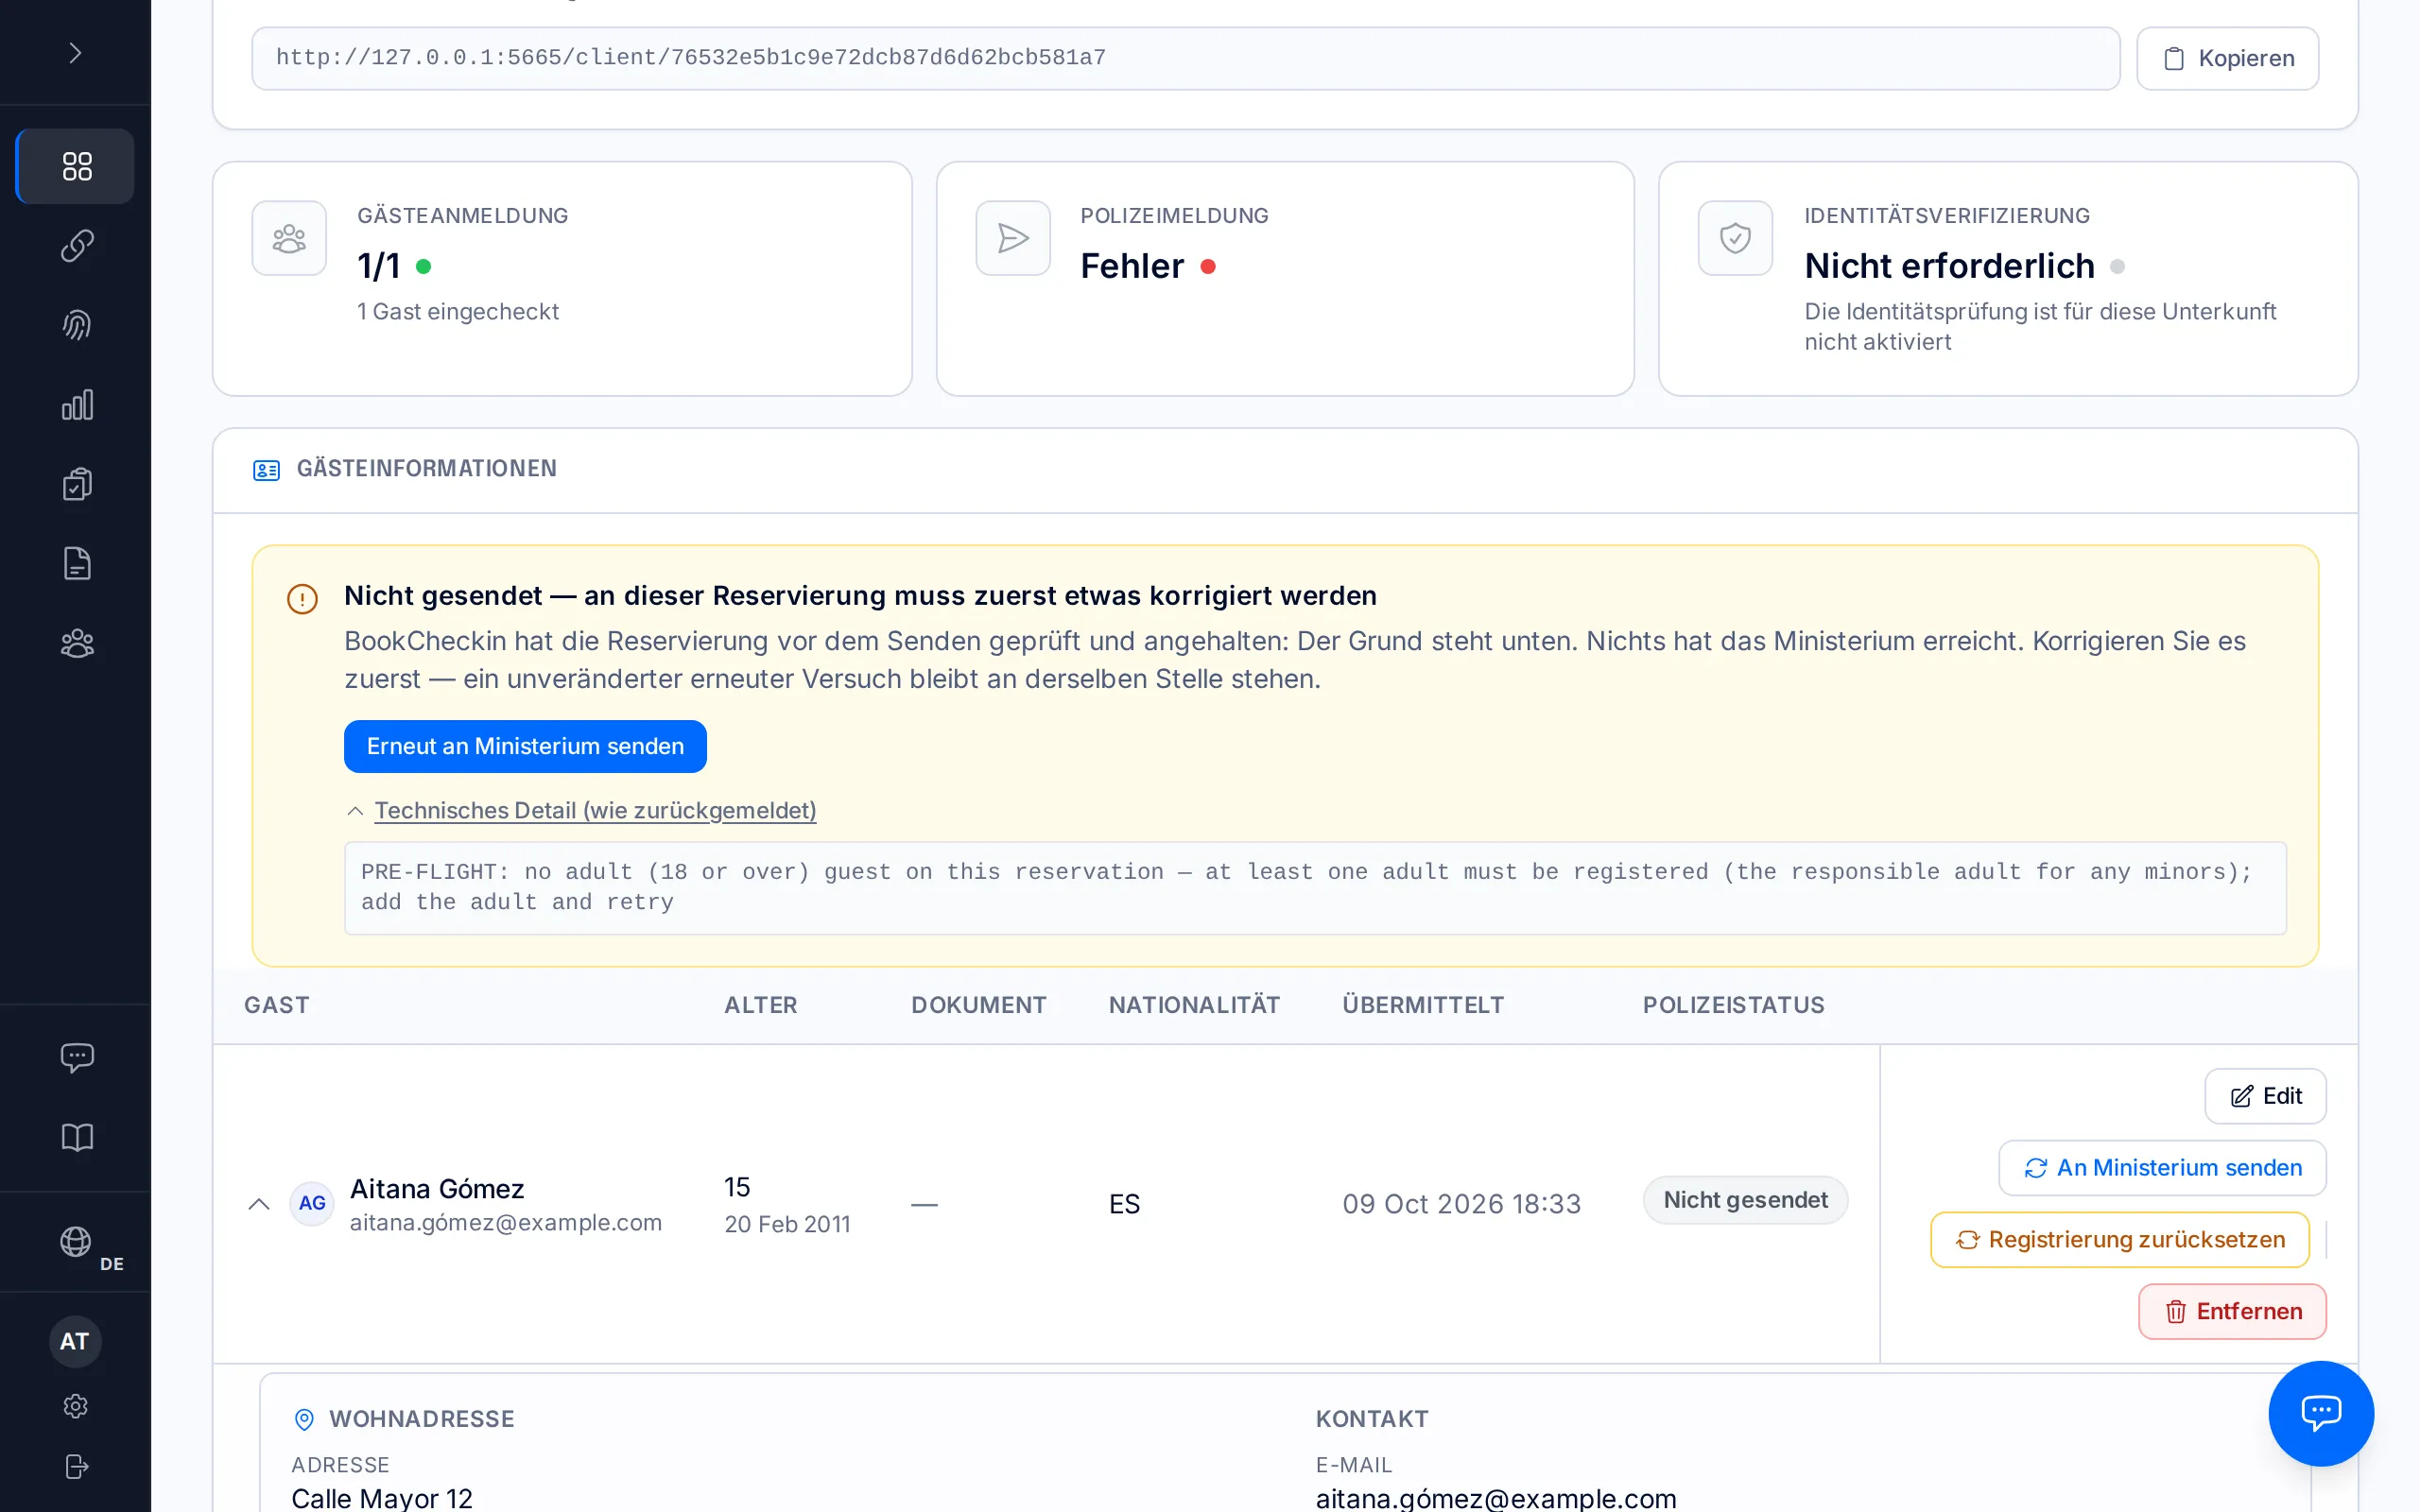Open settings gear icon in sidebar
This screenshot has height=1512, width=2420.
[76, 1406]
